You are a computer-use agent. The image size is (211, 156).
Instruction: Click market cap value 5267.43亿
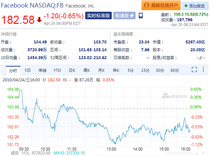(195, 42)
